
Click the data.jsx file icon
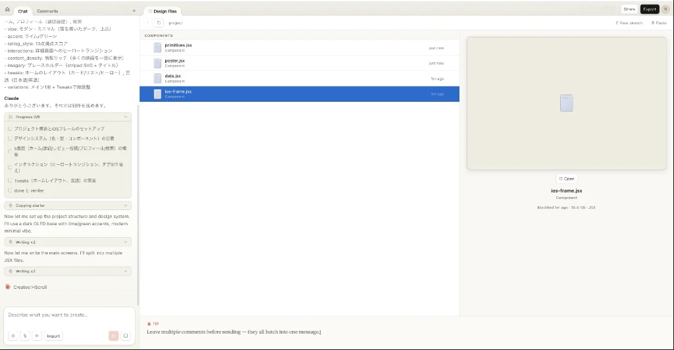pyautogui.click(x=157, y=79)
